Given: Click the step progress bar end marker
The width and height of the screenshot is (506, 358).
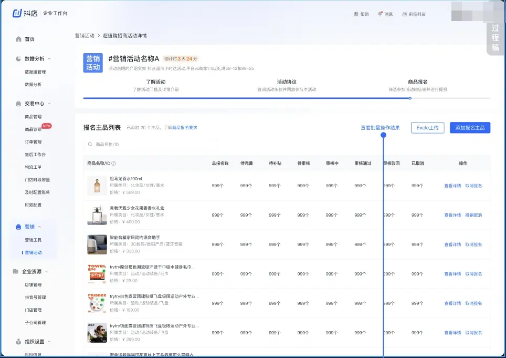Looking at the screenshot, I should point(410,98).
